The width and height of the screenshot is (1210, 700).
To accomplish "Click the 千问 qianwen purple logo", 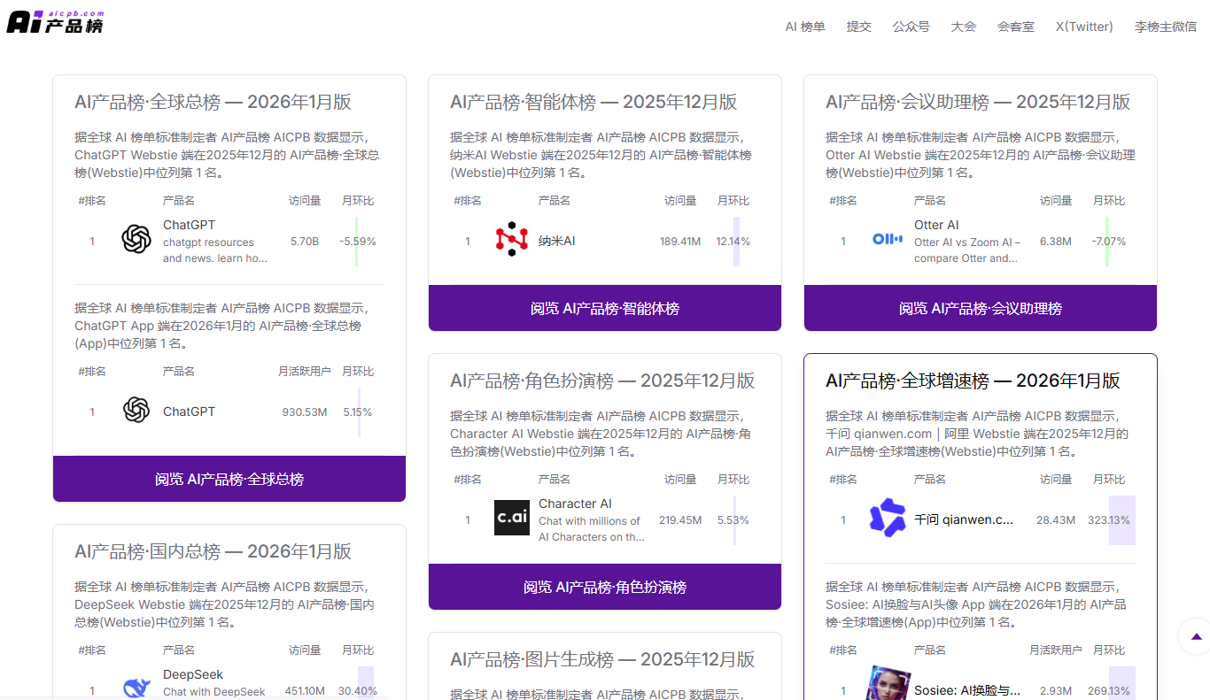I will pos(888,518).
